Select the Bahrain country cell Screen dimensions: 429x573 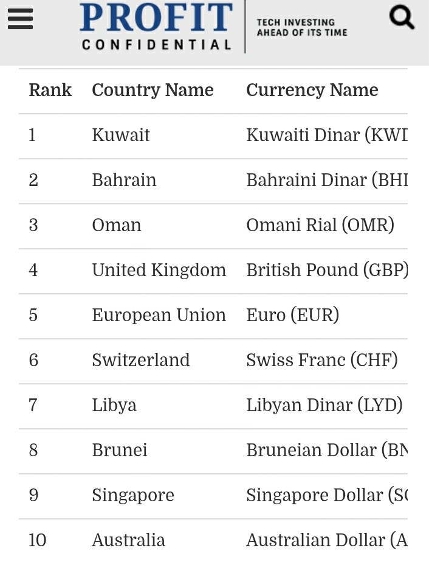tap(124, 180)
